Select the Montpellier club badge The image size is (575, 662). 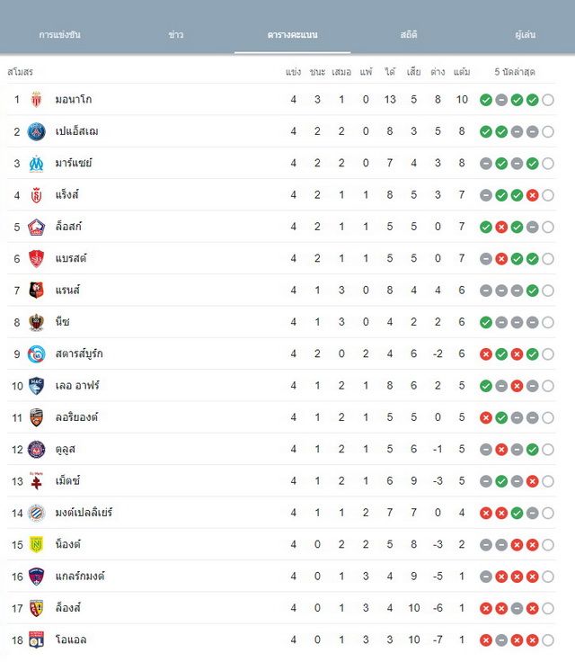click(36, 513)
